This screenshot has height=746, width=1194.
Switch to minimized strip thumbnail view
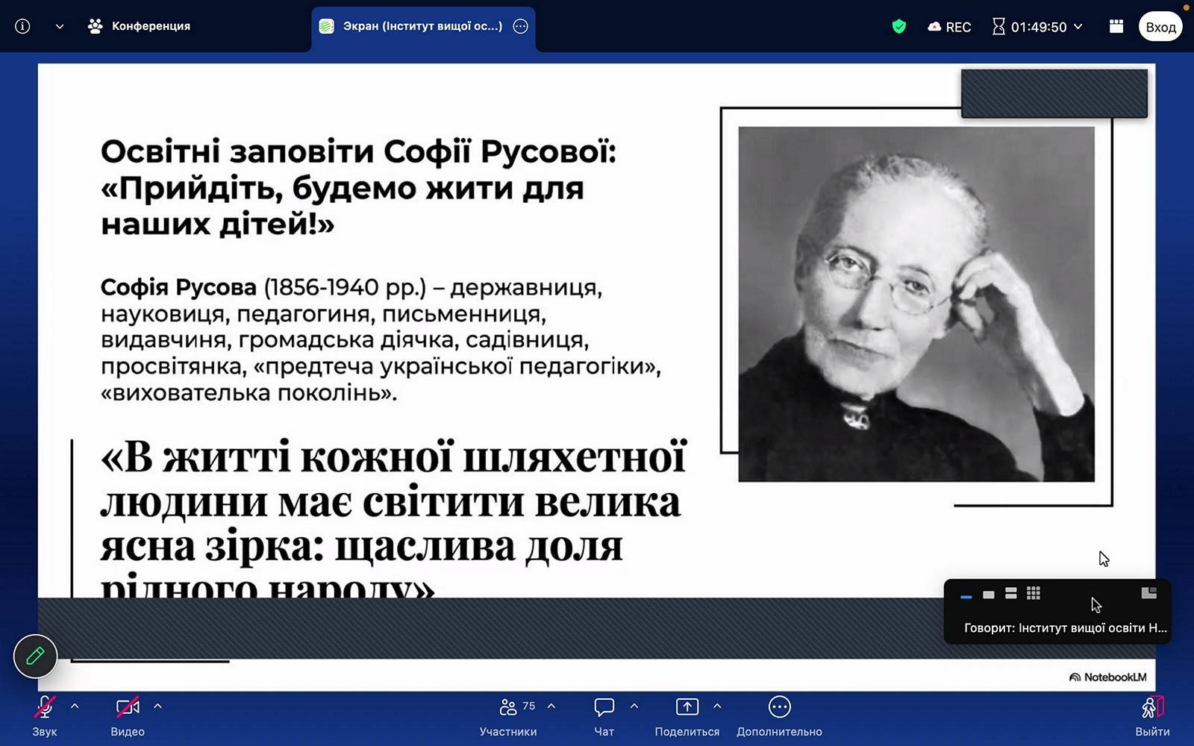966,596
